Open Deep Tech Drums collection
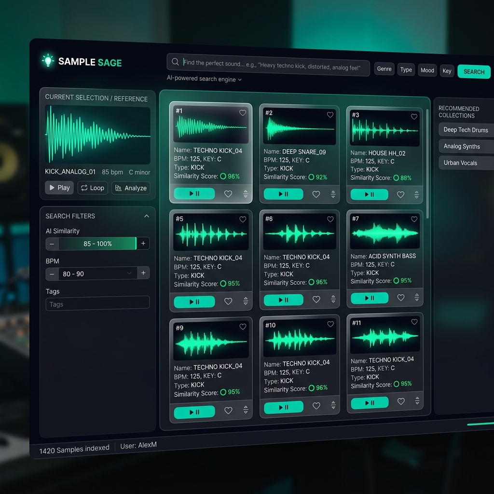494x494 pixels. pos(467,130)
